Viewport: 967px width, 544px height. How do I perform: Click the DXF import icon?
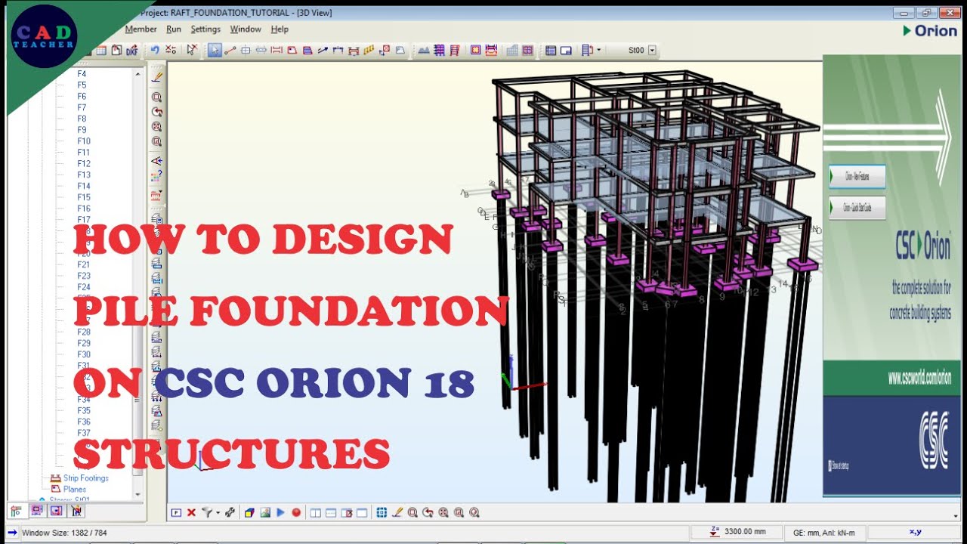pyautogui.click(x=132, y=50)
